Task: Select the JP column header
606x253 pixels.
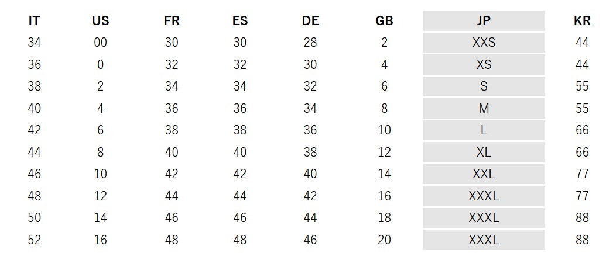Action: click(484, 21)
